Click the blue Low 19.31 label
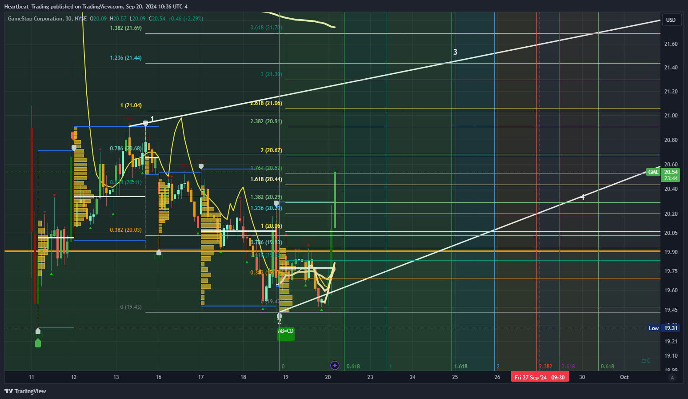The height and width of the screenshot is (399, 688). 663,328
